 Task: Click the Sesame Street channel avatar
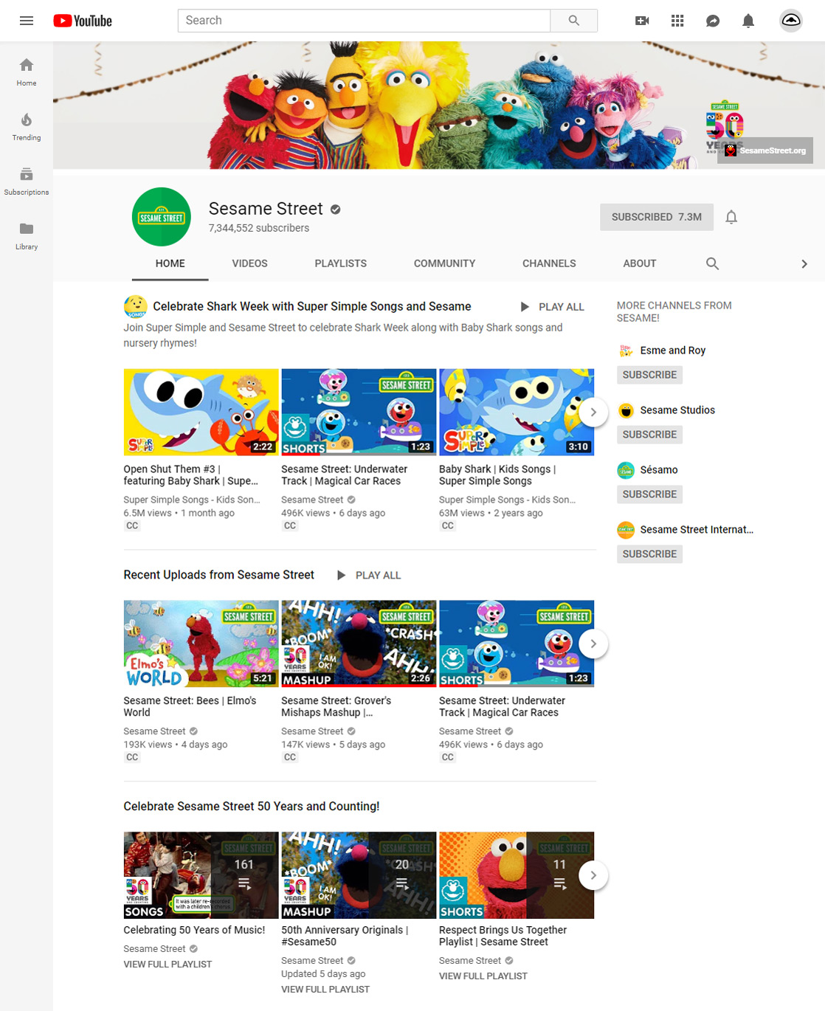pos(162,217)
